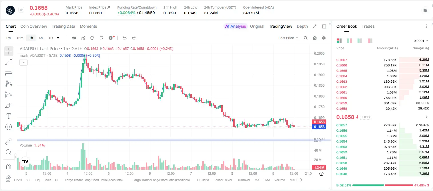Select the Text tool in drawing sidebar
Image resolution: width=433 pixels, height=191 pixels.
coord(9,116)
